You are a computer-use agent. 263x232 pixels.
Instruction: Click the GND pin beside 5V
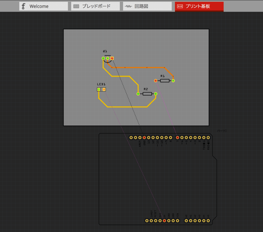click(169, 221)
